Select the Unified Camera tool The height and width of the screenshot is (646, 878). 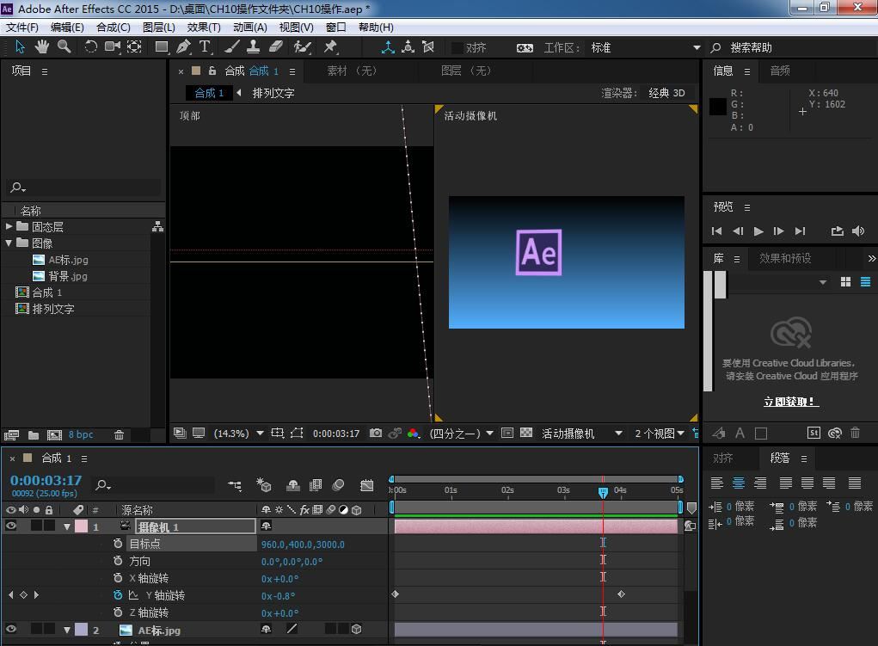(x=113, y=47)
